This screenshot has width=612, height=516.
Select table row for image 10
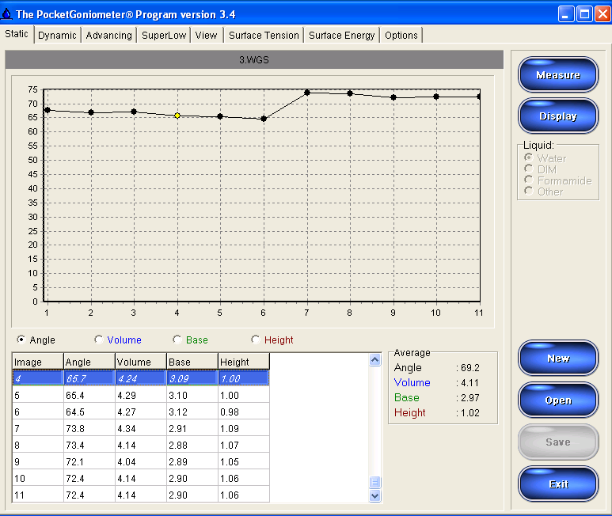[141, 478]
